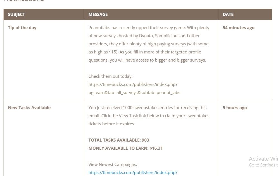Select the New Tasks Available subject

[29, 108]
